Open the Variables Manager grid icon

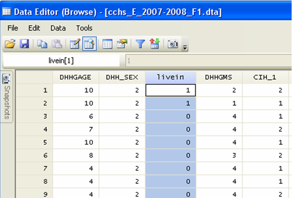(x=107, y=44)
